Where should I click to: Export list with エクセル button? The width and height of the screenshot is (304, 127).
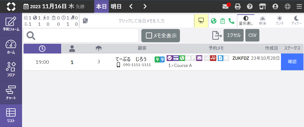click(233, 35)
